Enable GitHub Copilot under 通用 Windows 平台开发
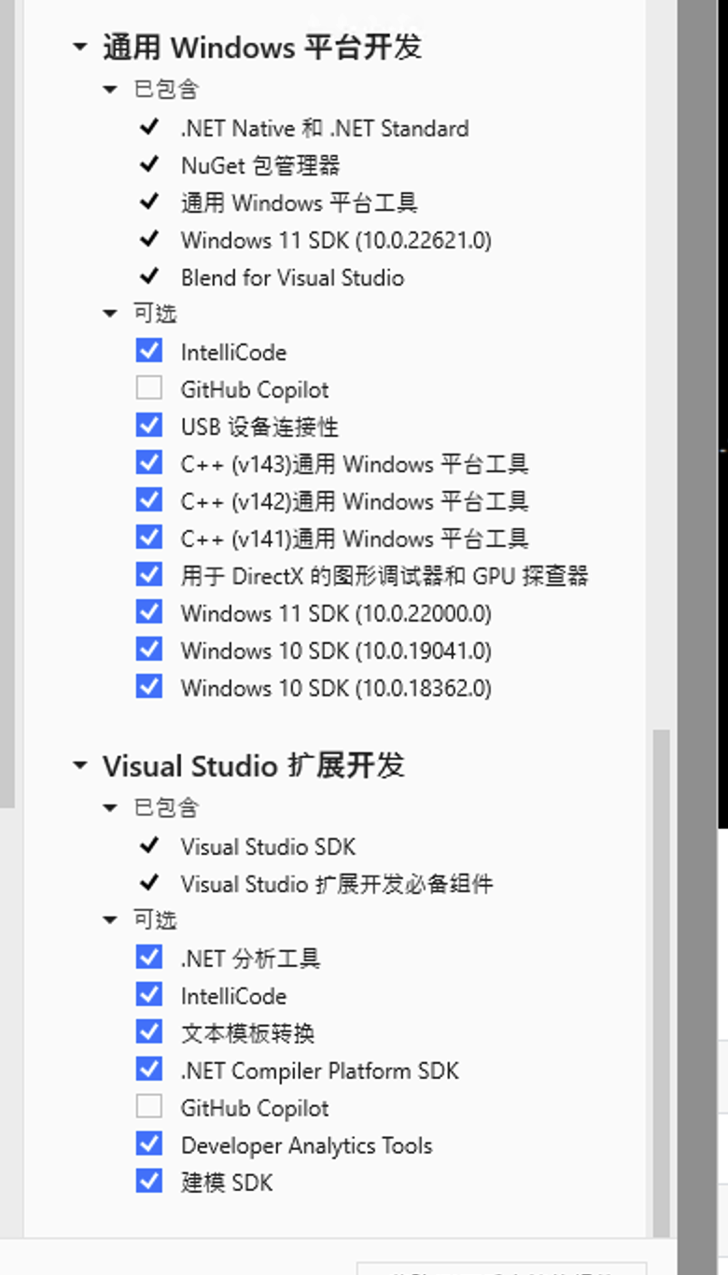Image resolution: width=728 pixels, height=1275 pixels. pos(148,388)
